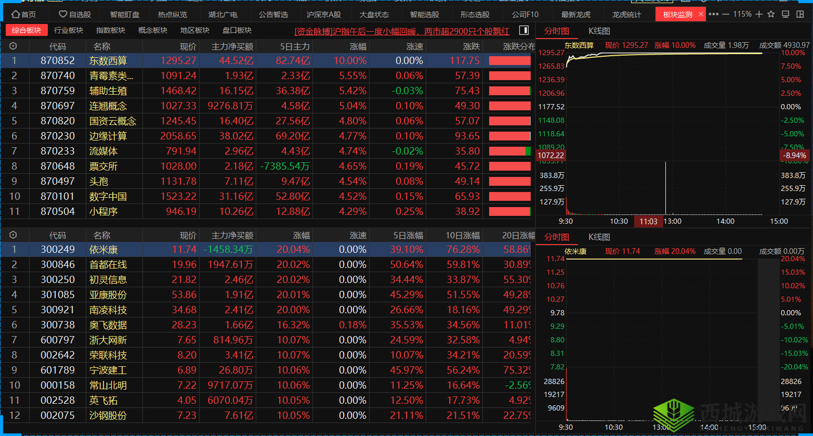Open 自选股 via the heart icon

[63, 14]
